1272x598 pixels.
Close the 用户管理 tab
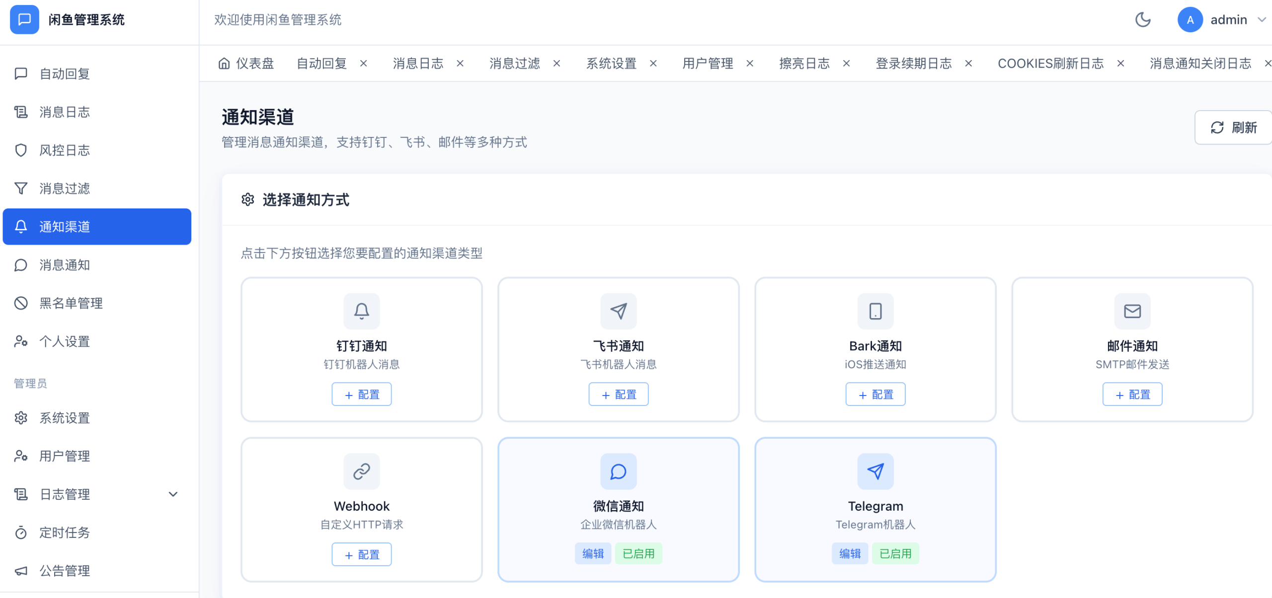[x=750, y=64]
